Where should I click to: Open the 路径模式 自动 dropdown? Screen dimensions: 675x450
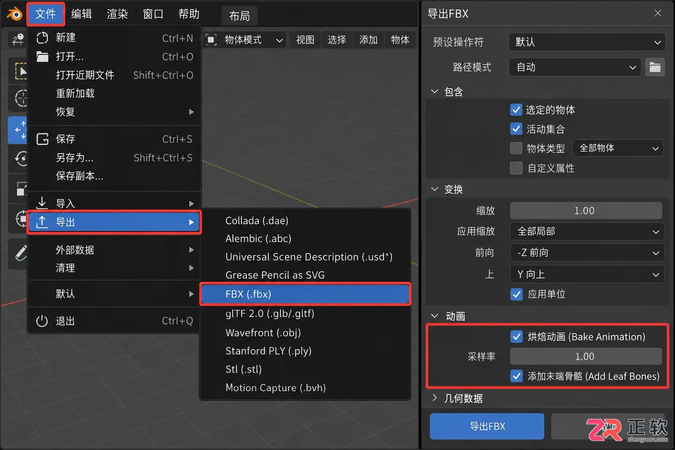575,67
